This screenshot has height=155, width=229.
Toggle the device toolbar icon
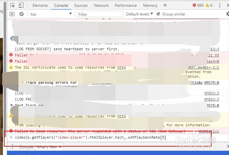pyautogui.click(x=21, y=5)
